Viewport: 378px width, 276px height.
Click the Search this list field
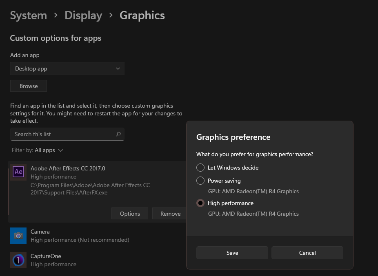[x=67, y=134]
